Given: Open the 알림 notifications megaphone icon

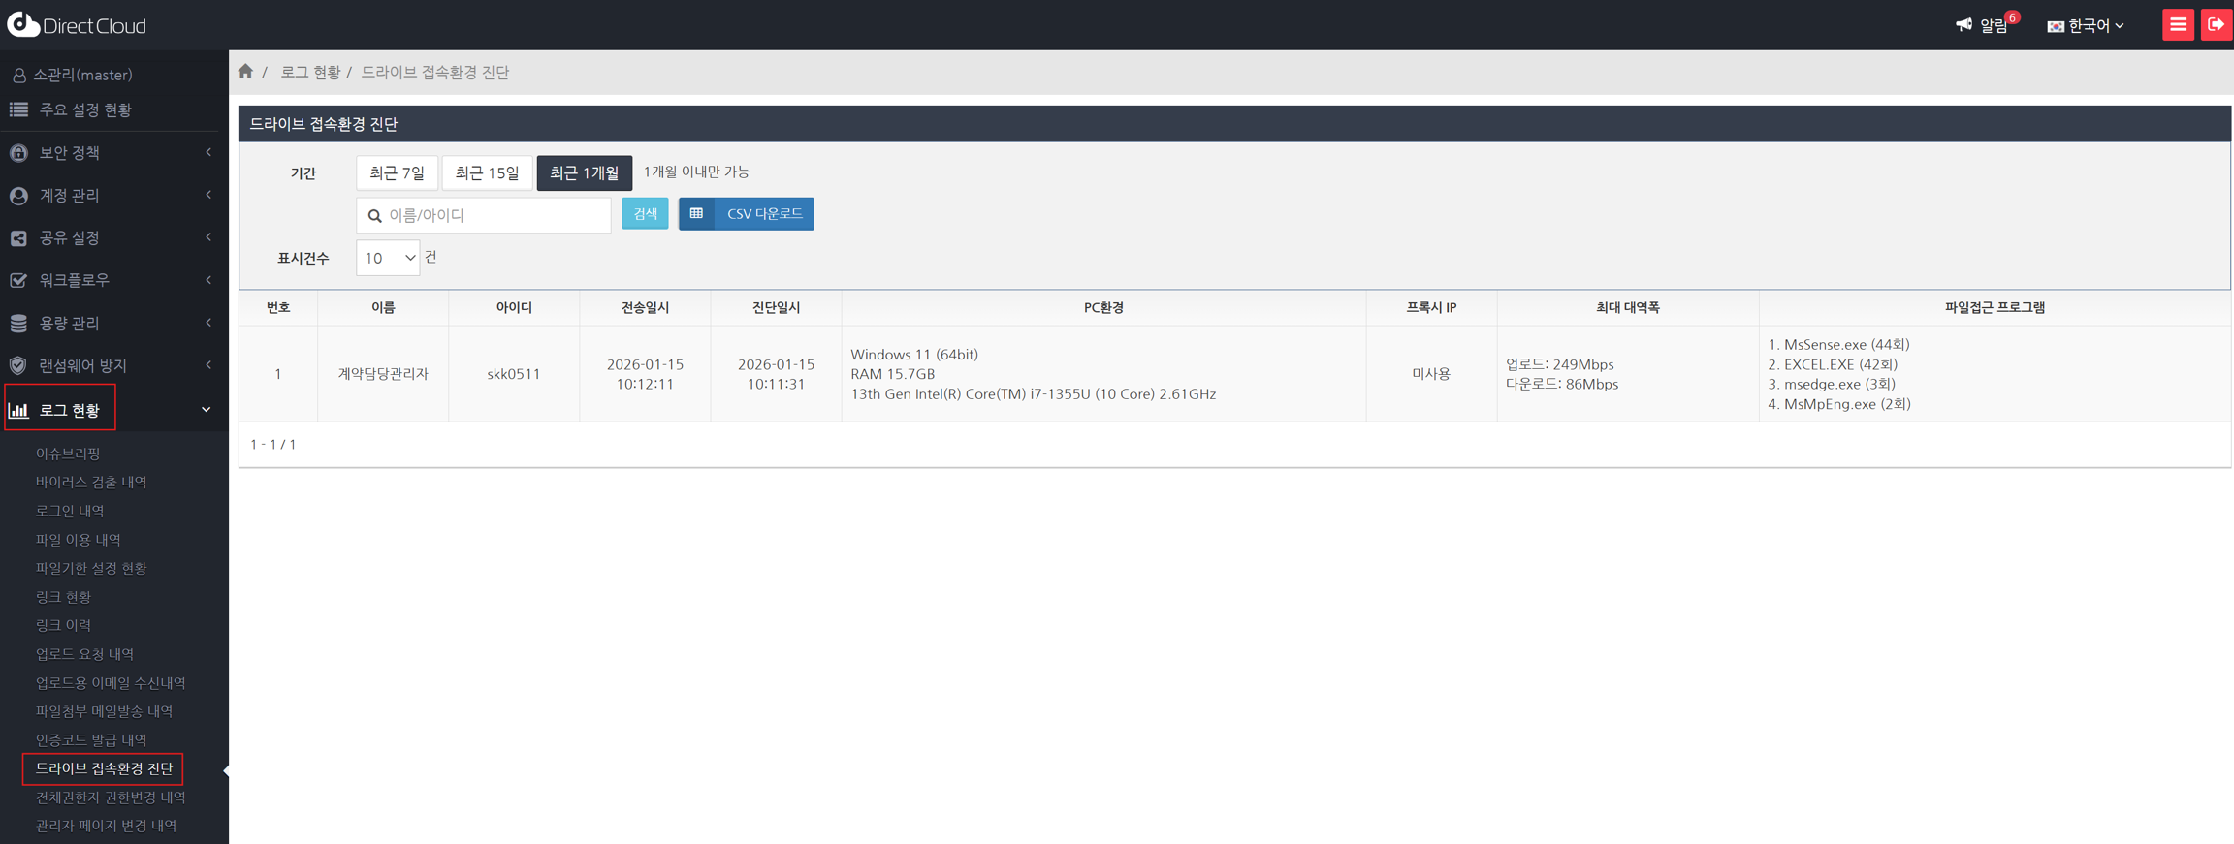Looking at the screenshot, I should click(1963, 25).
